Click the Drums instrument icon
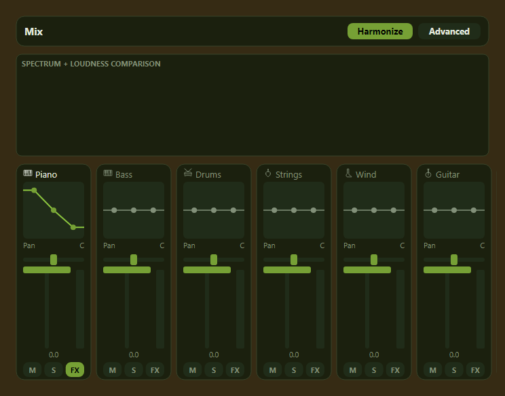505x396 pixels. pyautogui.click(x=188, y=172)
